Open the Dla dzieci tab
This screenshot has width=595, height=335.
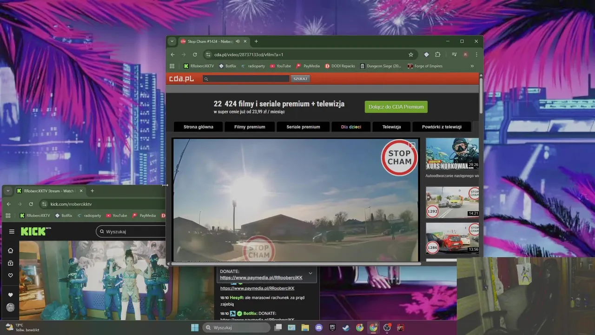point(351,127)
